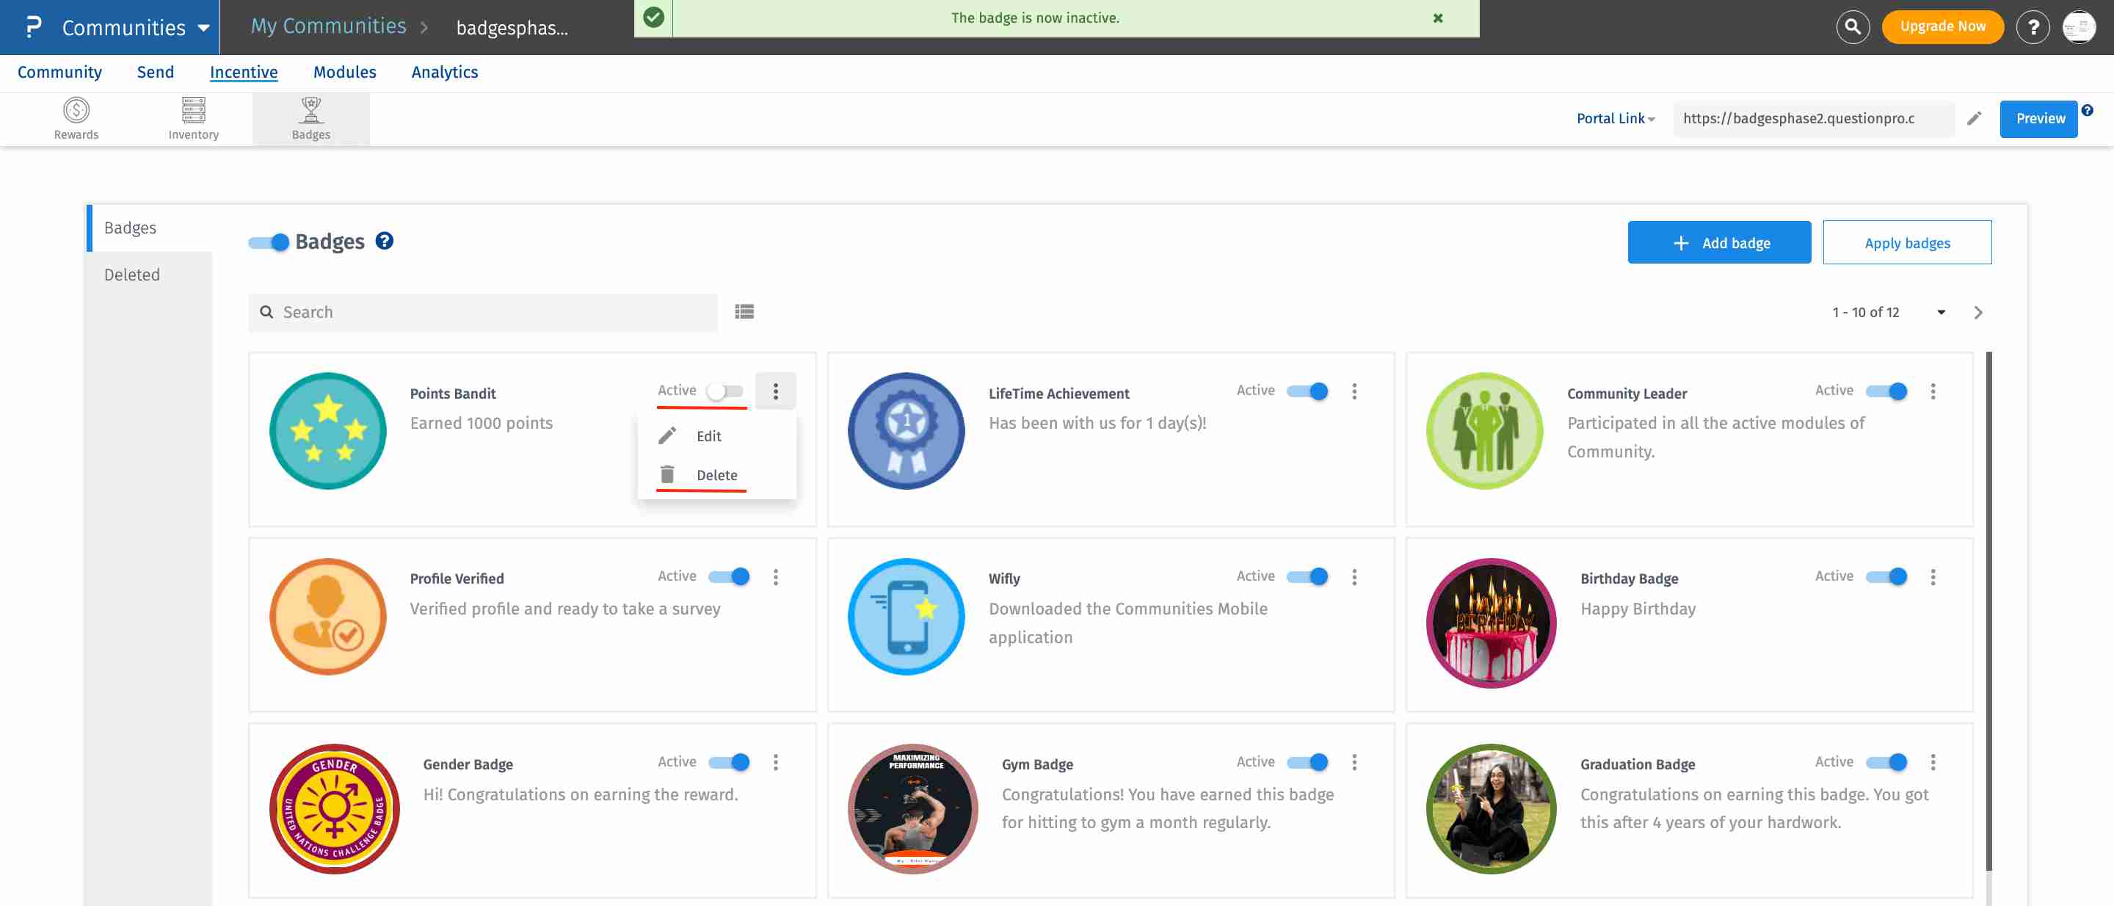Expand the page range dropdown arrow
The height and width of the screenshot is (906, 2114).
click(x=1941, y=313)
